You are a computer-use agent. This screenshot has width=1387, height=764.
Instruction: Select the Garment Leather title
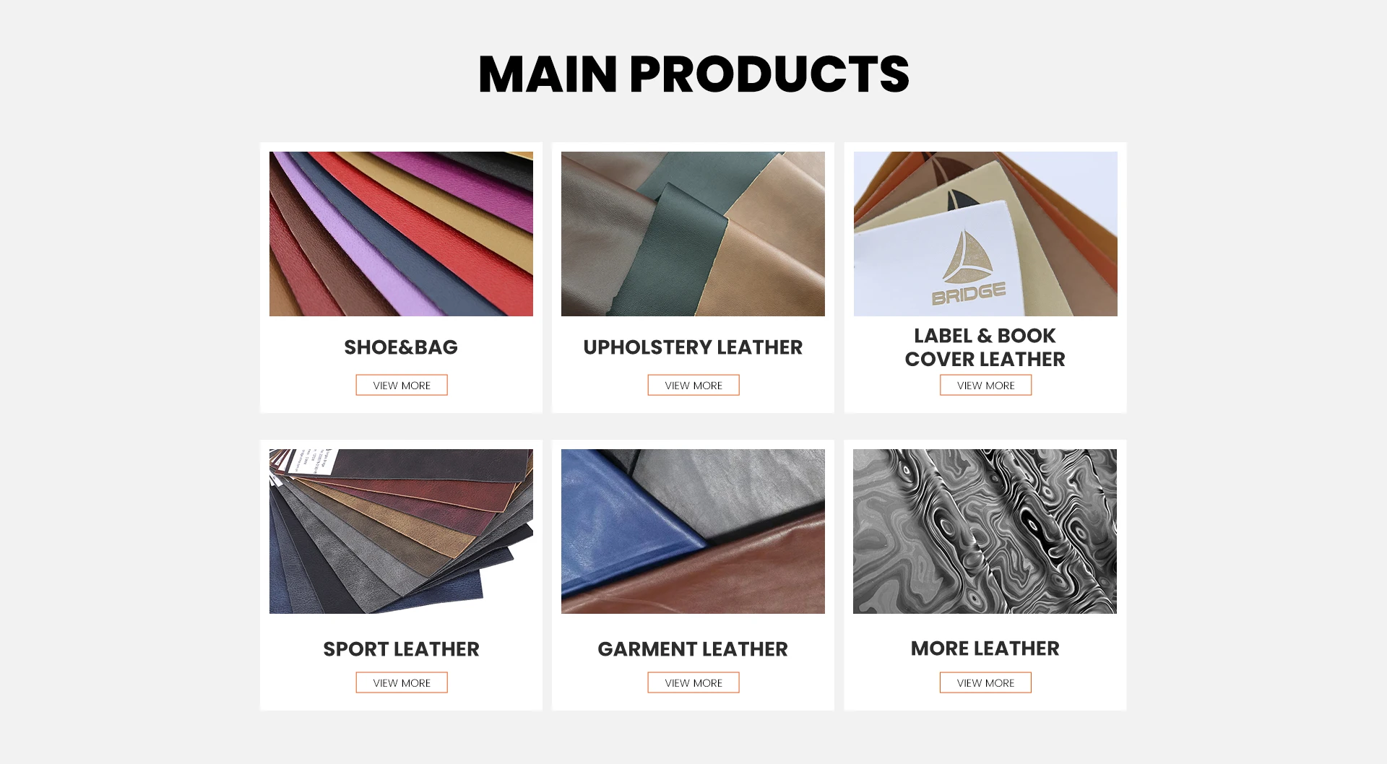693,649
